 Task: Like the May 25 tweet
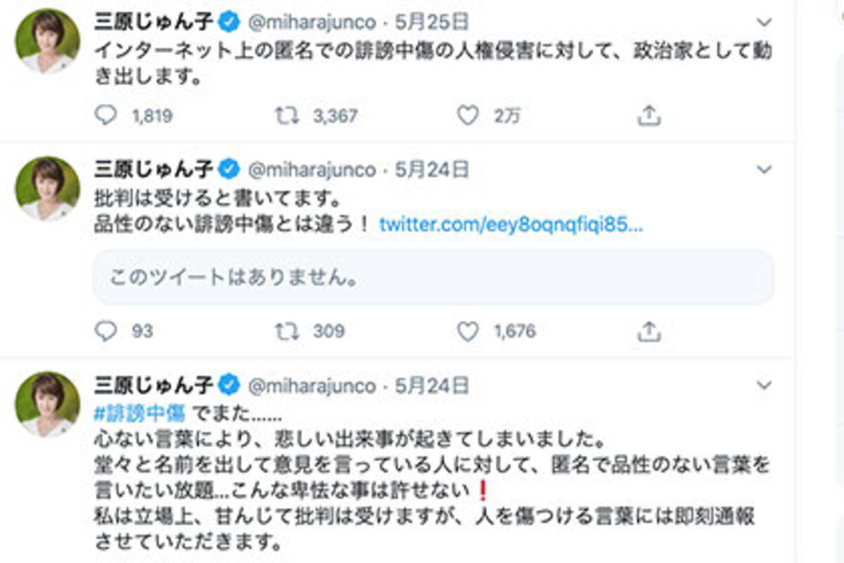pos(468,115)
